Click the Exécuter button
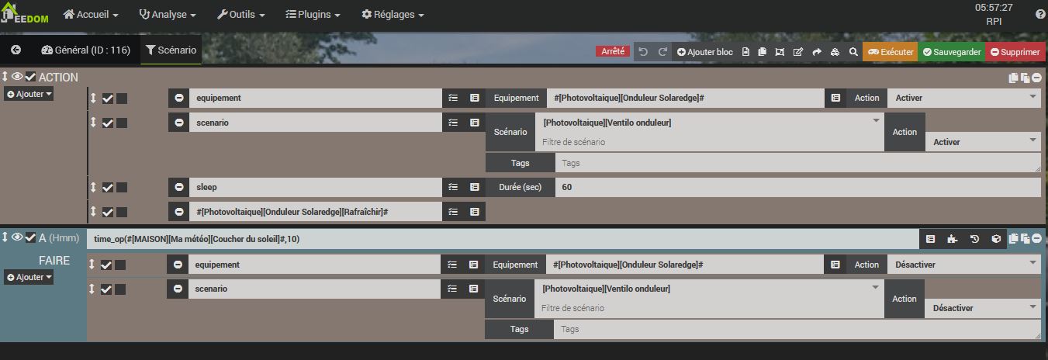 [890, 52]
